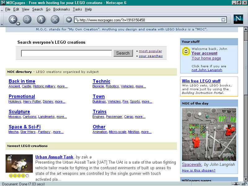This screenshot has height=186, width=248.
Task: Expand the URL bar history dropdown
Action: [x=223, y=20]
